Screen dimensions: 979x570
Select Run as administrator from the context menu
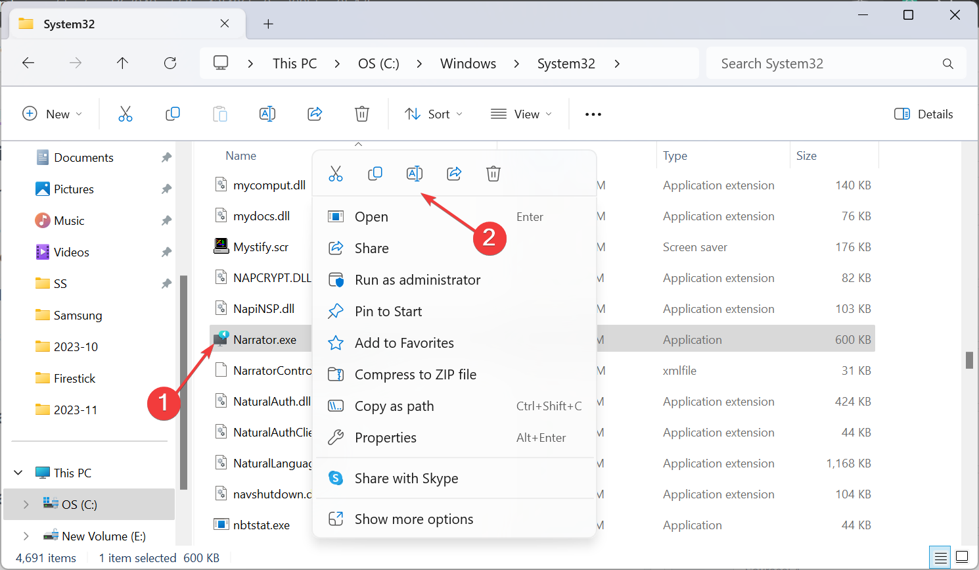pos(417,279)
